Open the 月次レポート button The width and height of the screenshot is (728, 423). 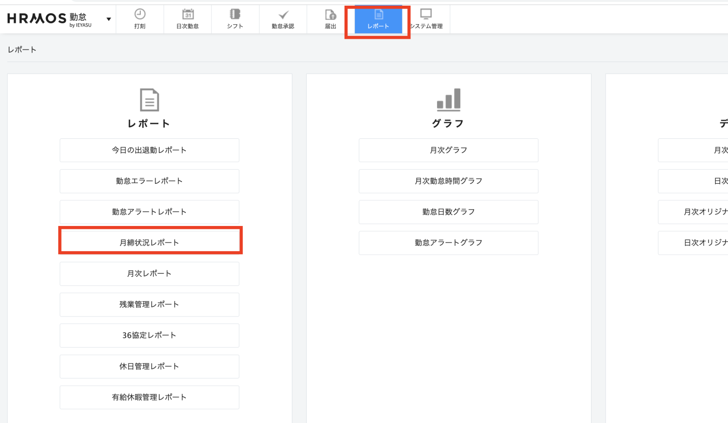click(149, 274)
